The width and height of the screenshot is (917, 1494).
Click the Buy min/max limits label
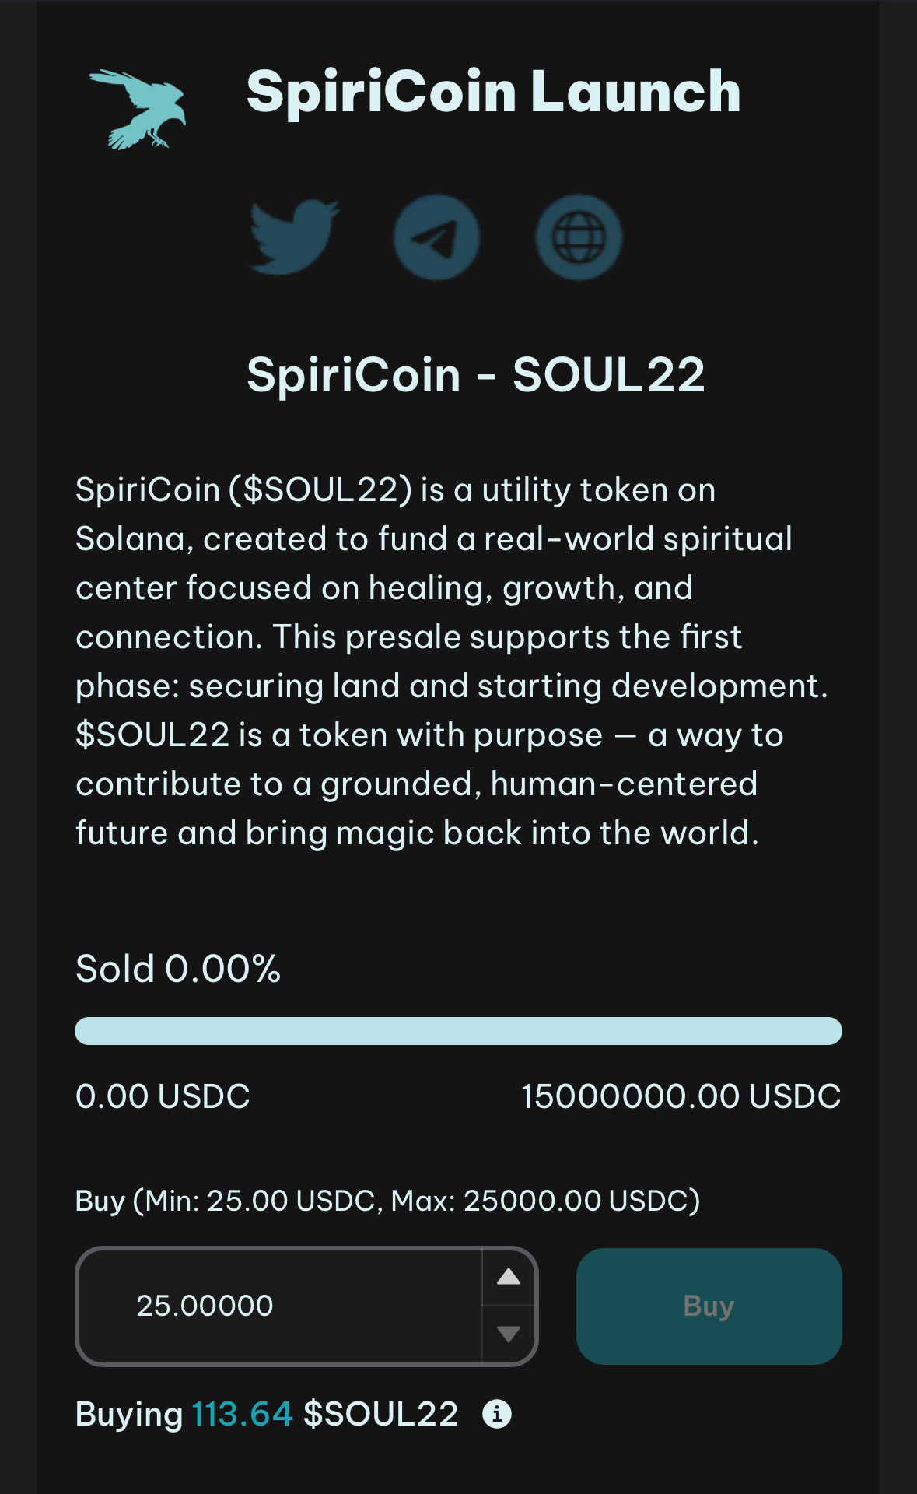pyautogui.click(x=387, y=1201)
